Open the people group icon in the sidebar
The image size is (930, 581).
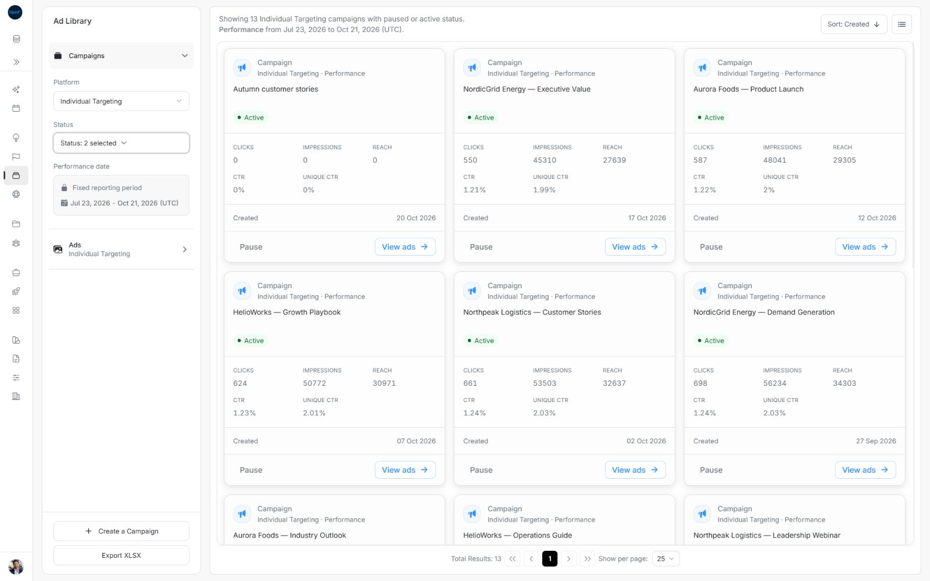(16, 243)
